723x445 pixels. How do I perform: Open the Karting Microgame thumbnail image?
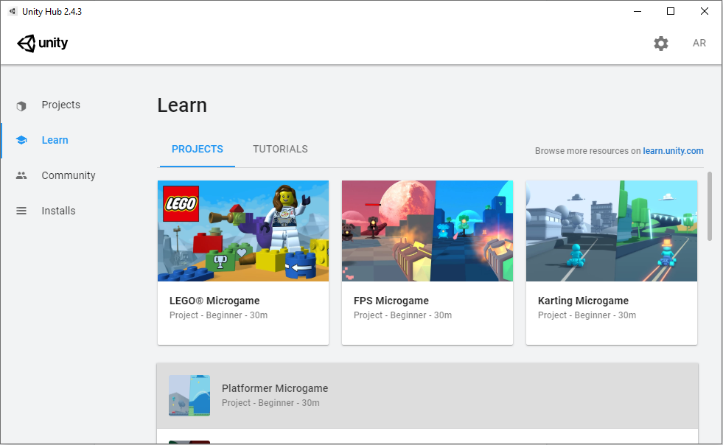point(612,231)
